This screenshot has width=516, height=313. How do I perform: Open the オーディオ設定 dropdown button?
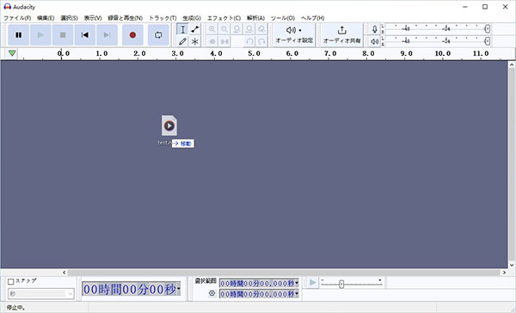[x=294, y=35]
